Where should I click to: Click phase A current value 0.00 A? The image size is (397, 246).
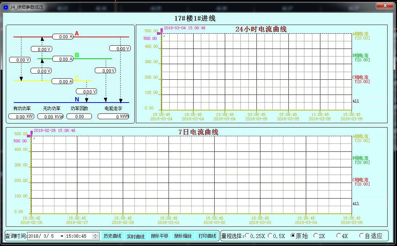(63, 37)
